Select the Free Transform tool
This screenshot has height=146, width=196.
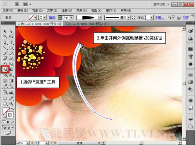click(11, 69)
